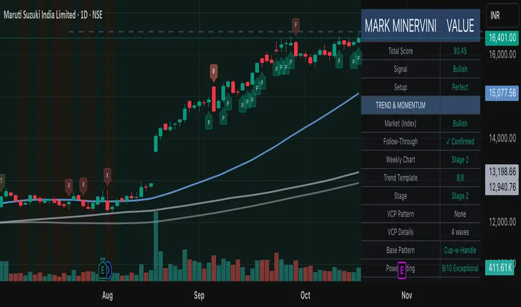Screen dimensions: 521x307
Task: Click the tallest X marker near August
Action: (107, 176)
